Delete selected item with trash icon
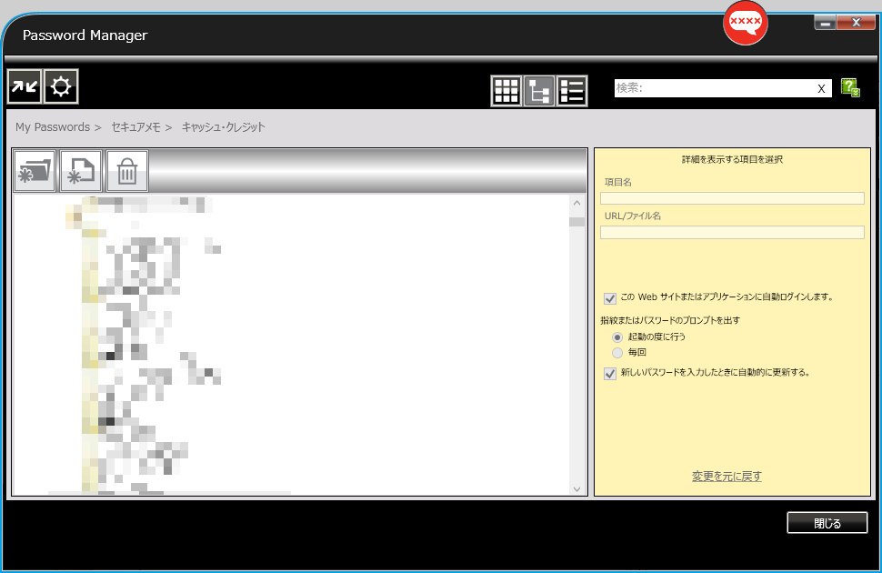882x573 pixels. pos(127,171)
